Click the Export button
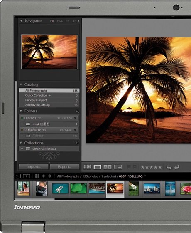191x233 pixels. (65, 167)
